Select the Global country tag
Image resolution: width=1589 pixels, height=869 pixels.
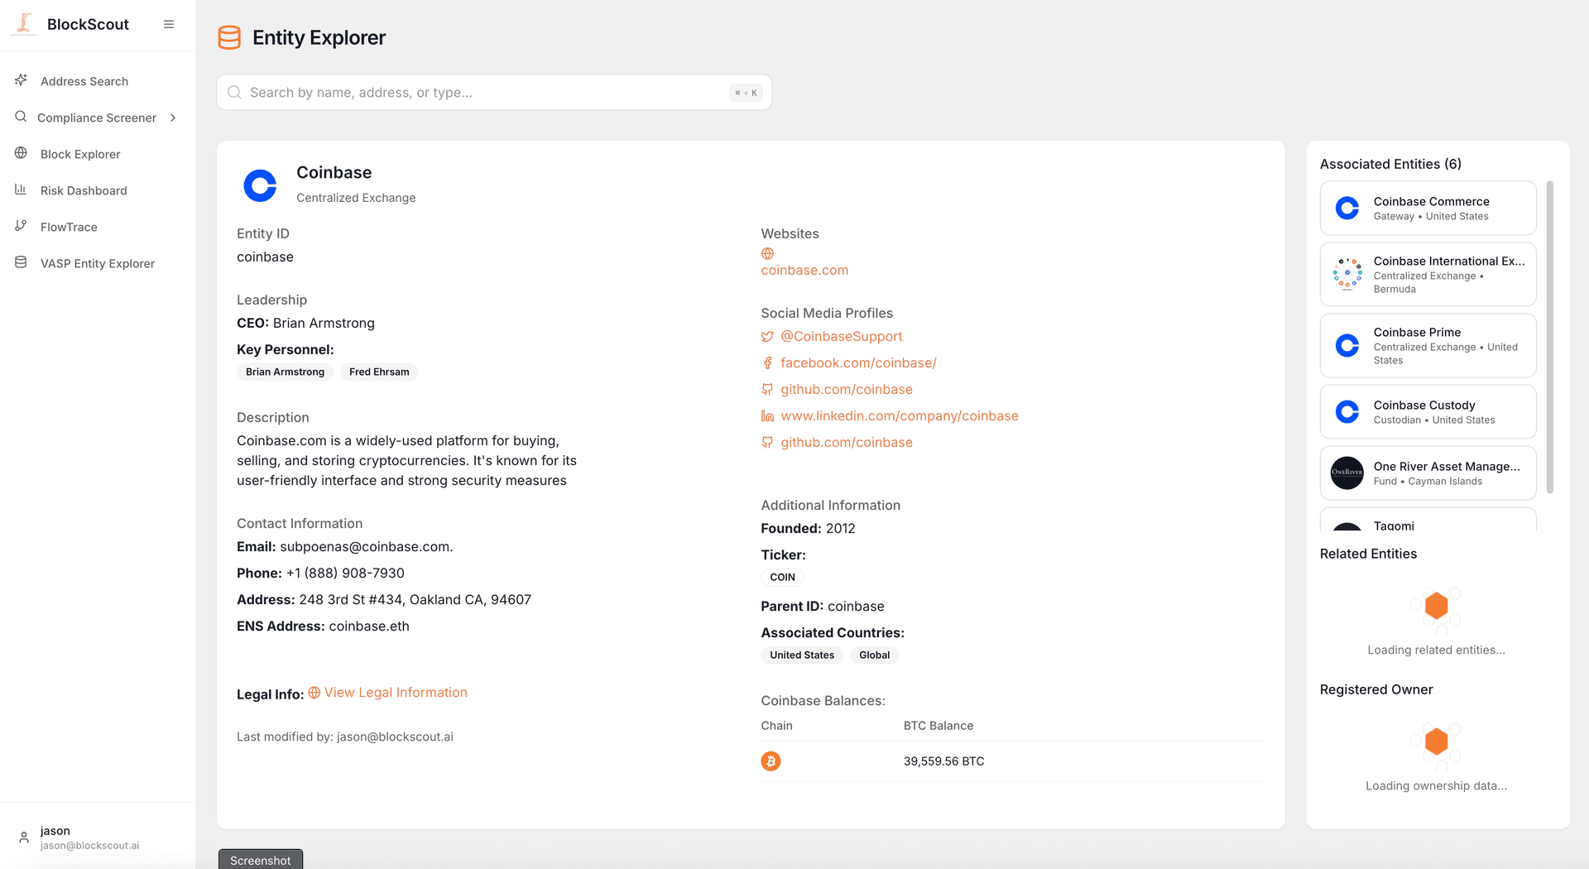874,655
